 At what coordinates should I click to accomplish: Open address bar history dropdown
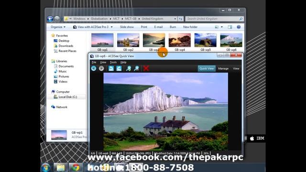175,19
